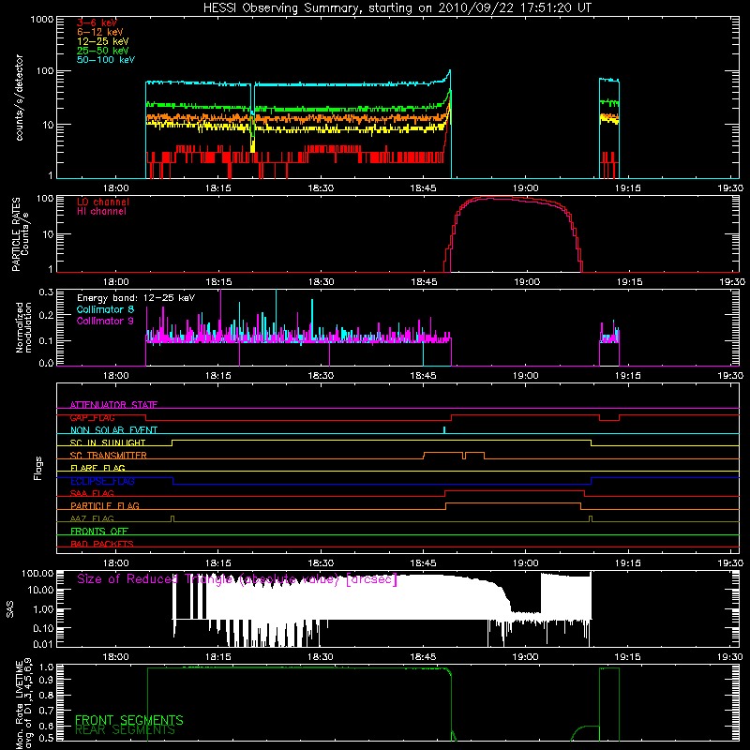
Task: Click the ATTENUATOR_STATE flag label
Action: click(x=113, y=405)
